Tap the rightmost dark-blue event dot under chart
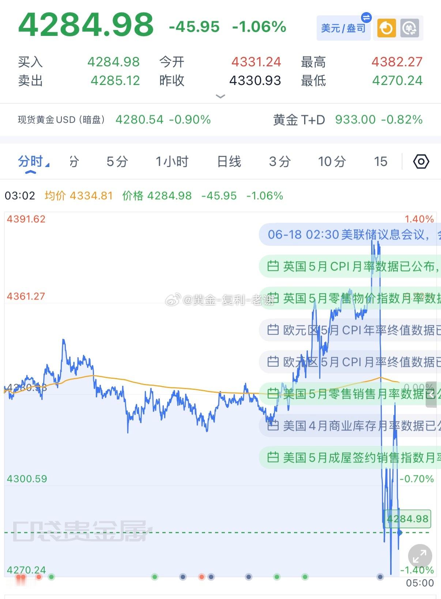The width and height of the screenshot is (441, 599). 380,577
